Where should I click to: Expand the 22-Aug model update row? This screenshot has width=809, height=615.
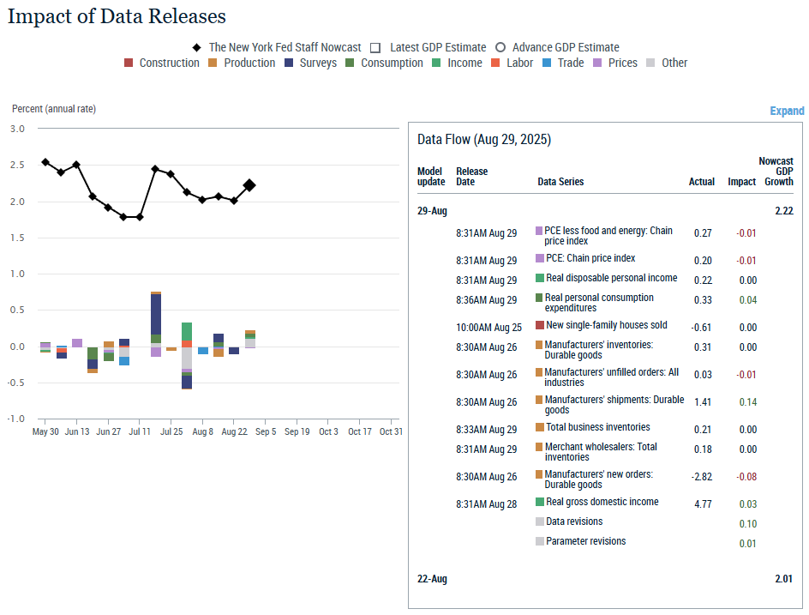point(432,579)
